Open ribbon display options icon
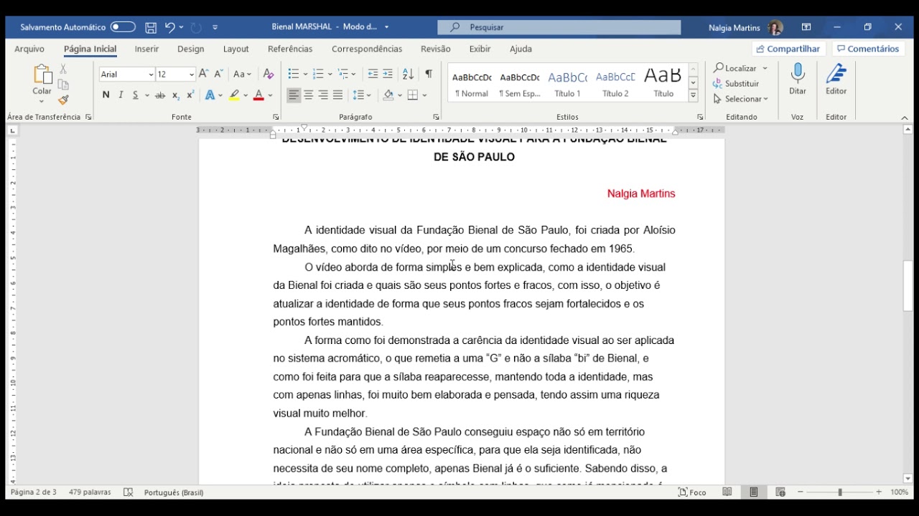This screenshot has height=516, width=919. 806,27
